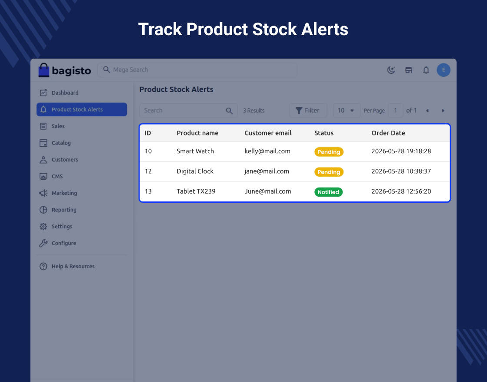This screenshot has width=487, height=382.
Task: Click jane@mail.com email cell
Action: click(x=267, y=171)
